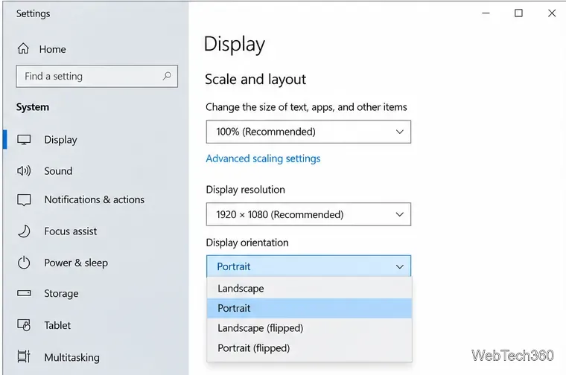Click orientation dropdown chevron arrow

400,267
